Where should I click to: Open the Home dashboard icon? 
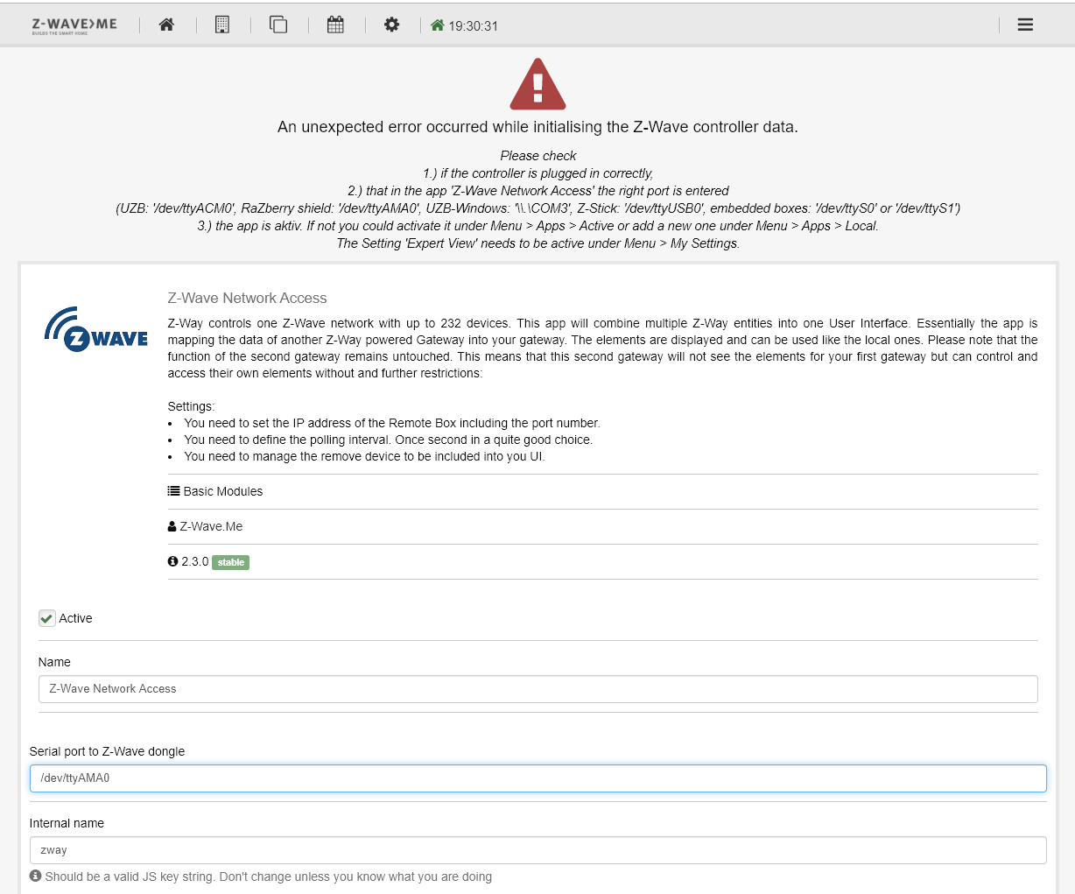pos(166,25)
